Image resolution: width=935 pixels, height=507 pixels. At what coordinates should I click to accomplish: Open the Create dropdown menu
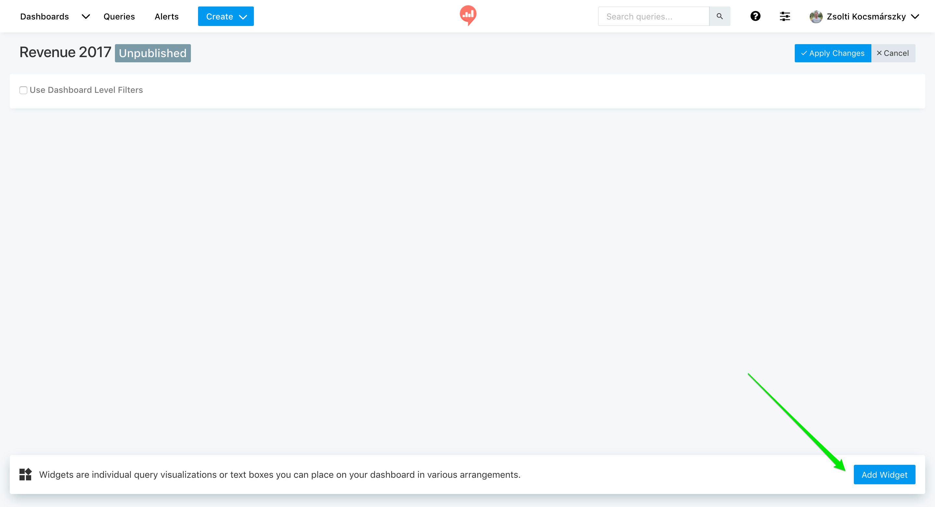click(x=226, y=17)
